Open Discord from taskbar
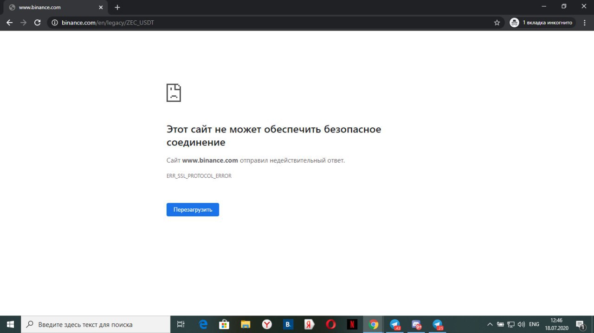The image size is (594, 333). pyautogui.click(x=416, y=324)
